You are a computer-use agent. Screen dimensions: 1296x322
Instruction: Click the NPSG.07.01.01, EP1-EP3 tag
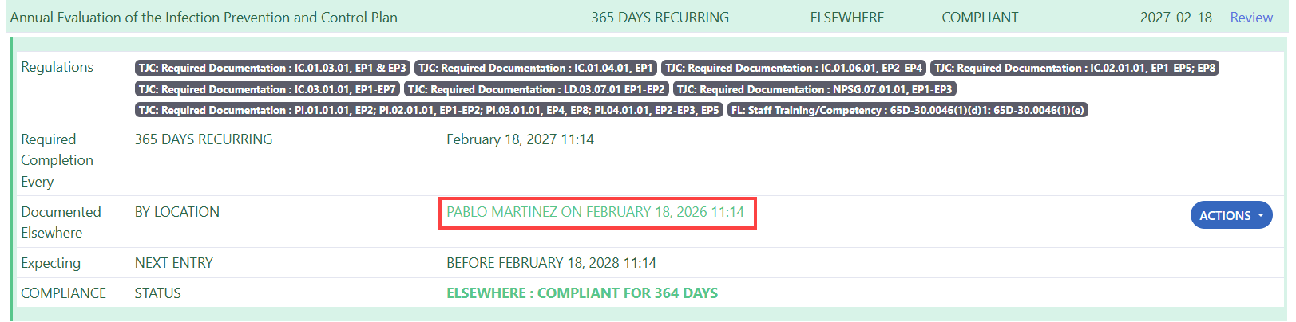814,89
